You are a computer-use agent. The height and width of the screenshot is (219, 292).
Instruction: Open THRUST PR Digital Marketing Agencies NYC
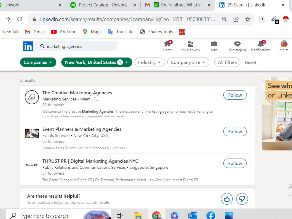coord(90,161)
